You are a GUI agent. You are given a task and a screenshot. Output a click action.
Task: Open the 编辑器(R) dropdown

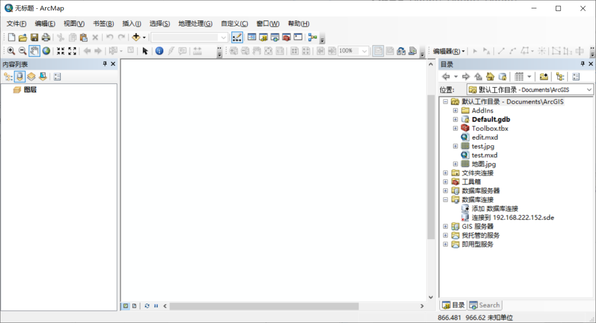point(449,51)
